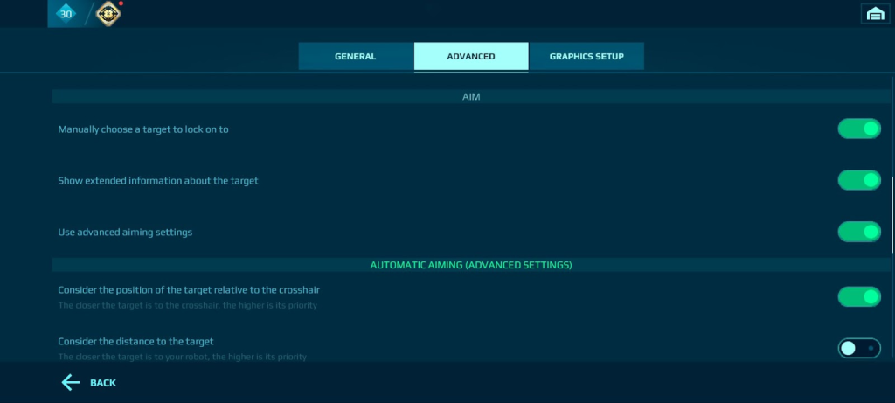Open the Graphics Setup tab
Image resolution: width=895 pixels, height=403 pixels.
coord(586,57)
